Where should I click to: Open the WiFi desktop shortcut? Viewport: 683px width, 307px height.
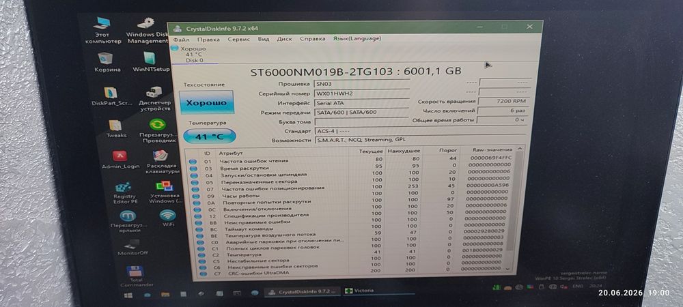coord(168,218)
